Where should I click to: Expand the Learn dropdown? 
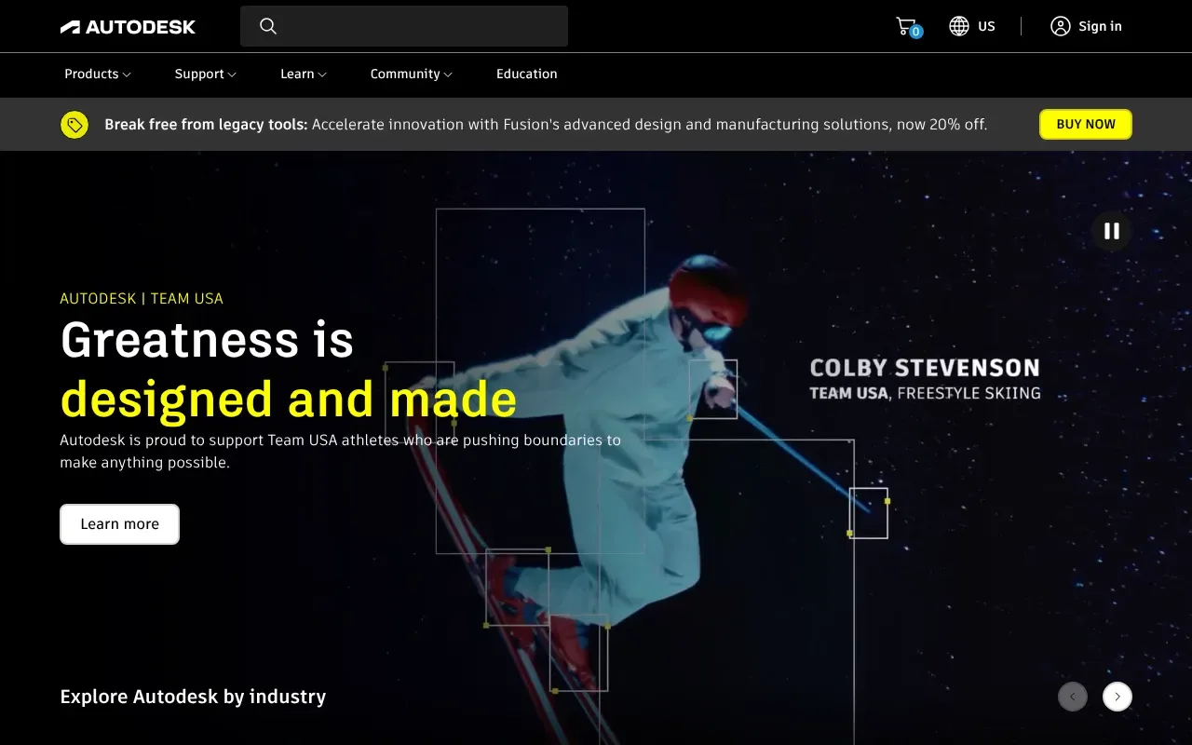pos(303,74)
